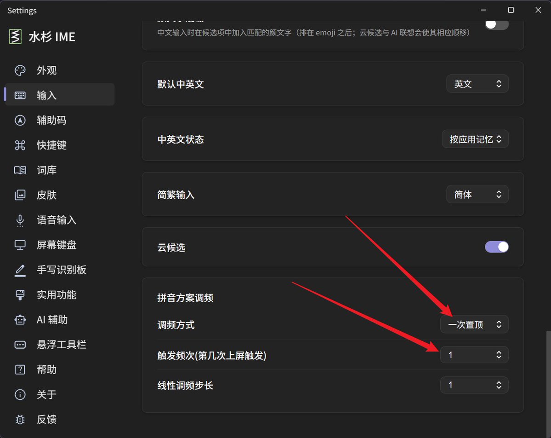Open the 简繁输入 dropdown showing 简体
Viewport: 551px width, 438px height.
pos(477,194)
